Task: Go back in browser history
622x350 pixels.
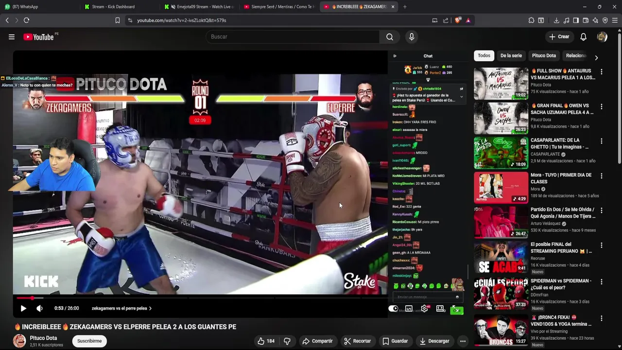Action: coord(7,20)
